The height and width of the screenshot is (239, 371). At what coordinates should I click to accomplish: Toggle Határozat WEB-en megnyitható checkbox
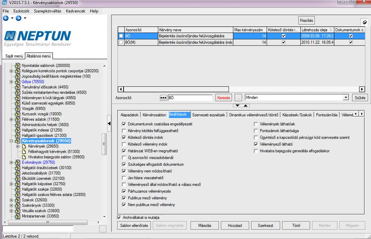[x=124, y=151]
